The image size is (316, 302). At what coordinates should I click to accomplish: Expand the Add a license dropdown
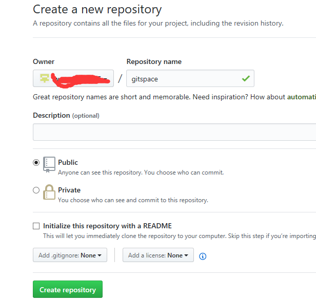coord(158,255)
